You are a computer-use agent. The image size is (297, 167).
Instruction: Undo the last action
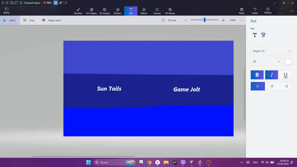(x=255, y=11)
